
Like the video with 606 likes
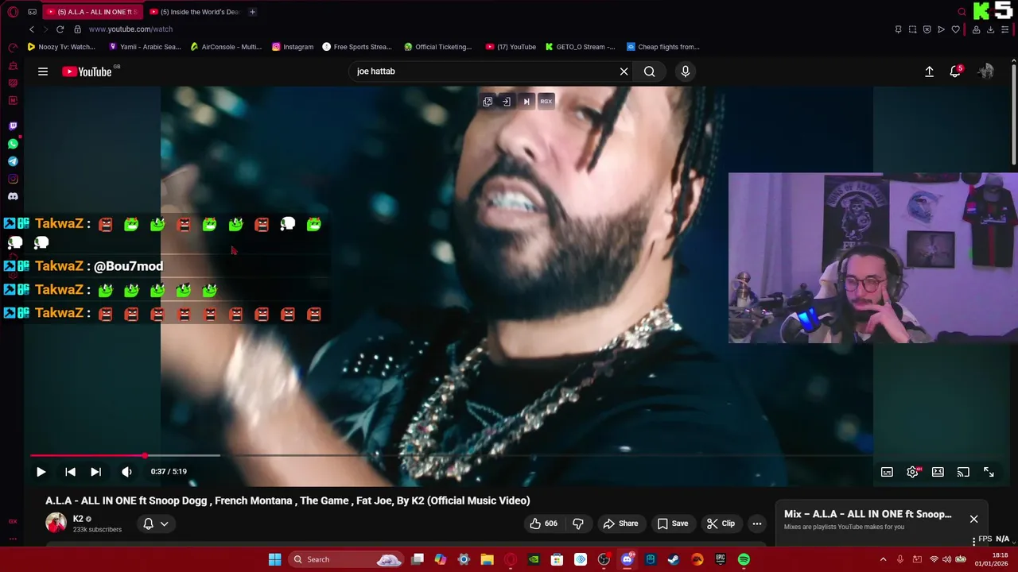[x=543, y=524]
